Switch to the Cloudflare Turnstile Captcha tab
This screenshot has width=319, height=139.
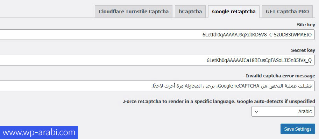(134, 12)
